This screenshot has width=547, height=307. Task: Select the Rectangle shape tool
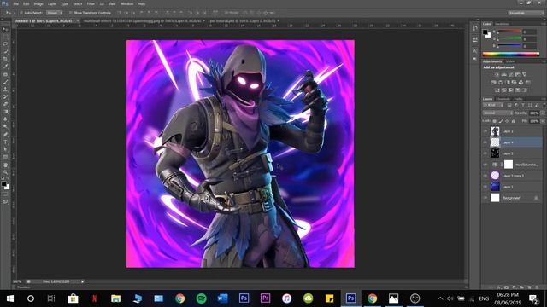[5, 157]
